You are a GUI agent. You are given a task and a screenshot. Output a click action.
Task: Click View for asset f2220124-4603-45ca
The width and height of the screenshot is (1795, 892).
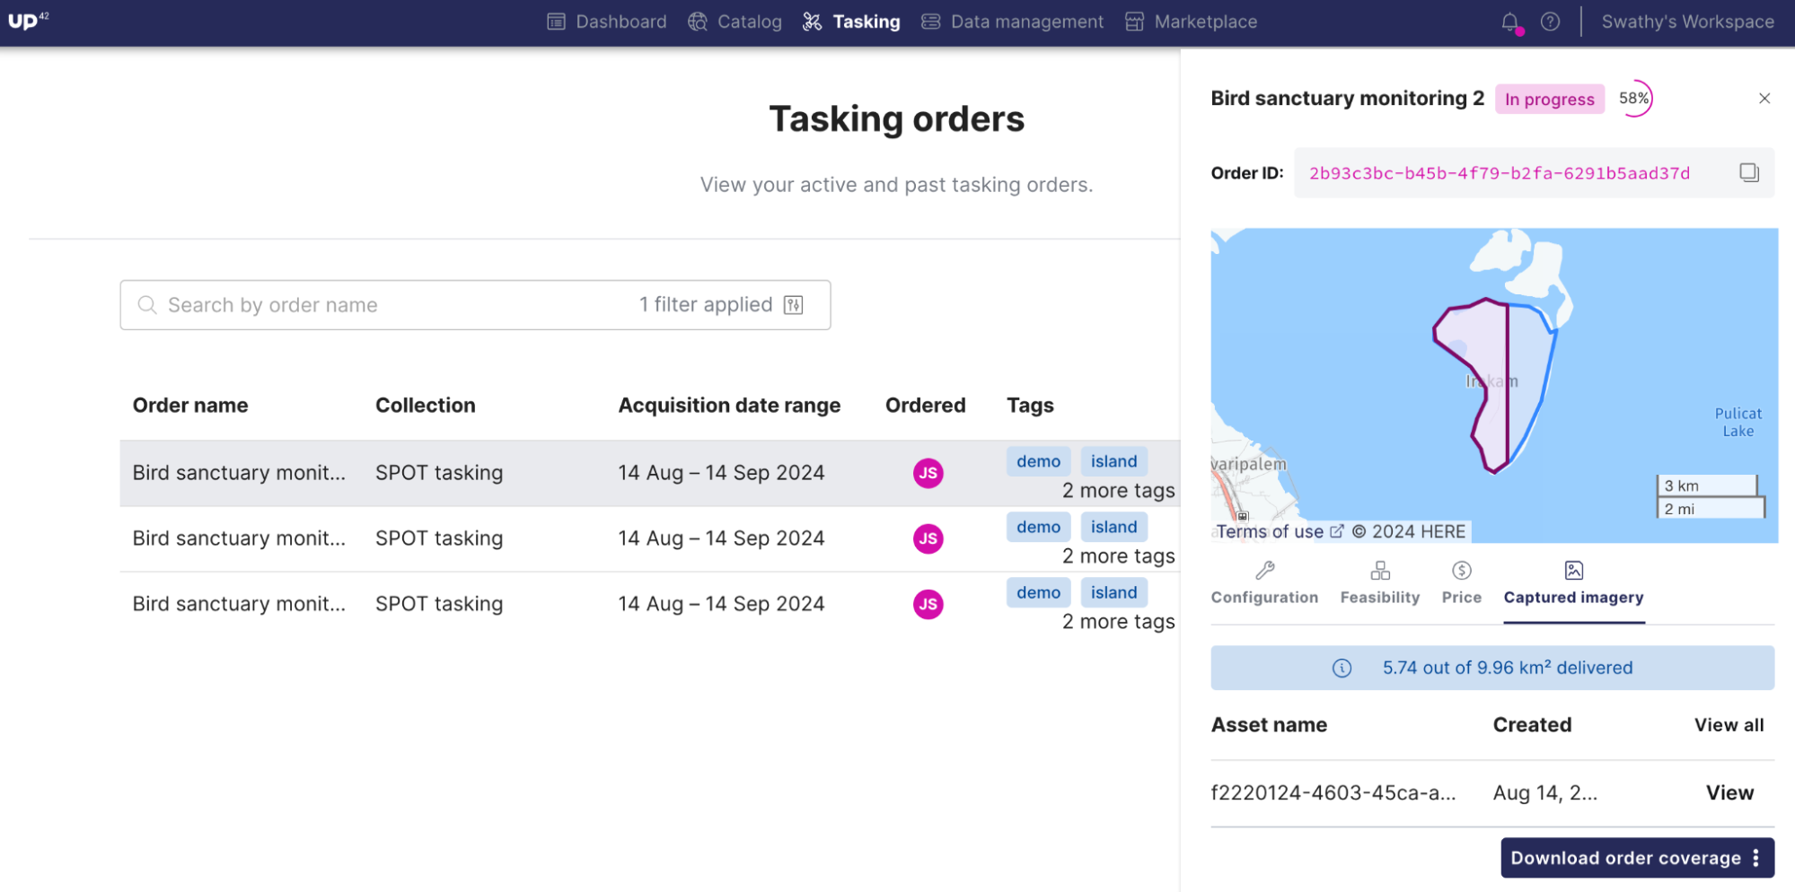pyautogui.click(x=1729, y=793)
